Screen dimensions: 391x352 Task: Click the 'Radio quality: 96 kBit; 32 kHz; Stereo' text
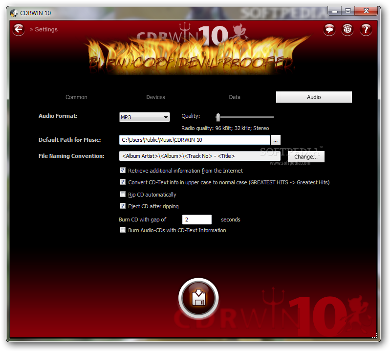pos(225,128)
